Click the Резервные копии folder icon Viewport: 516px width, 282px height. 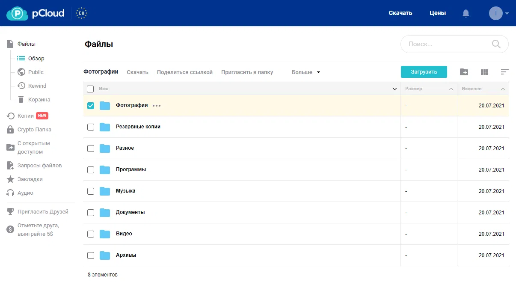pyautogui.click(x=105, y=127)
